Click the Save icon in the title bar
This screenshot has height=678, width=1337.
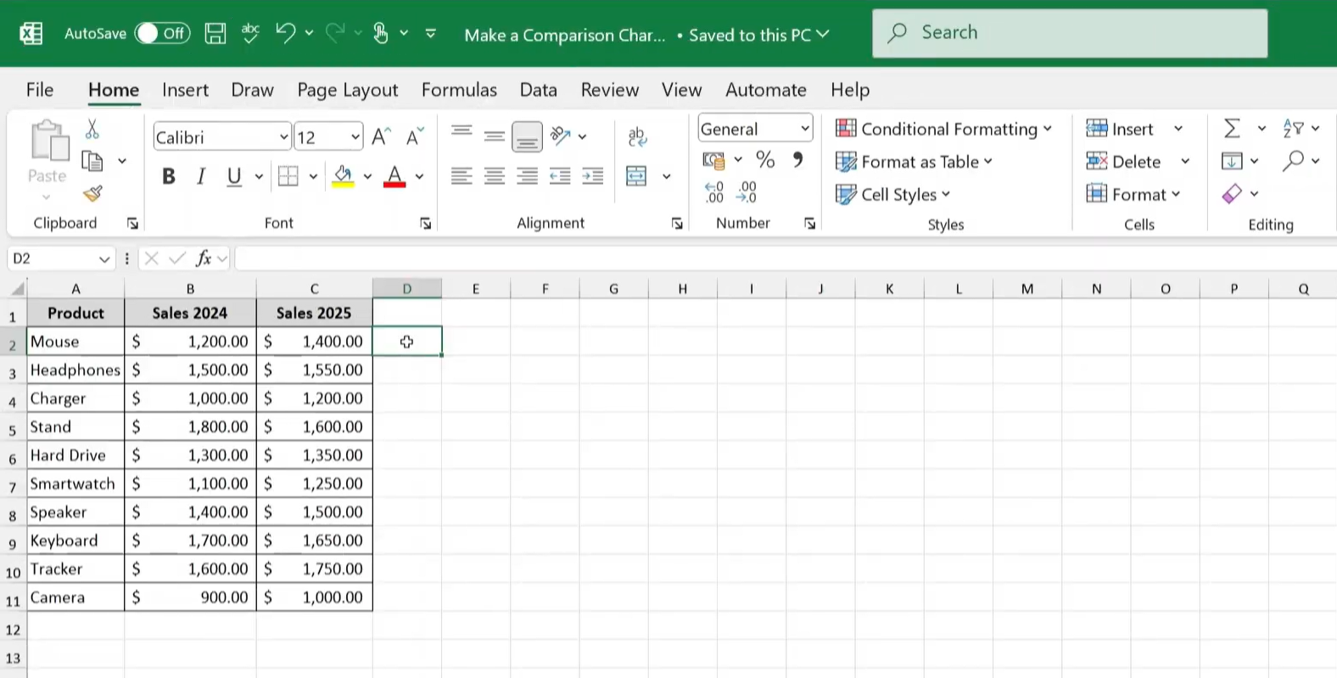(215, 33)
